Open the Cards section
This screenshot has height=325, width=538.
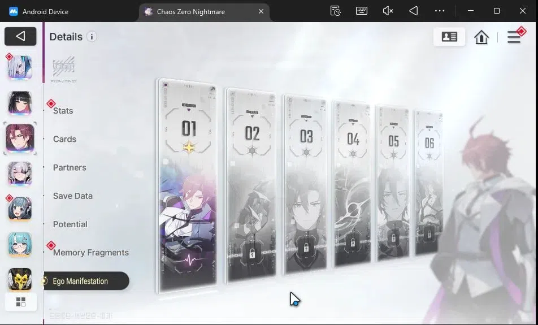click(x=64, y=139)
